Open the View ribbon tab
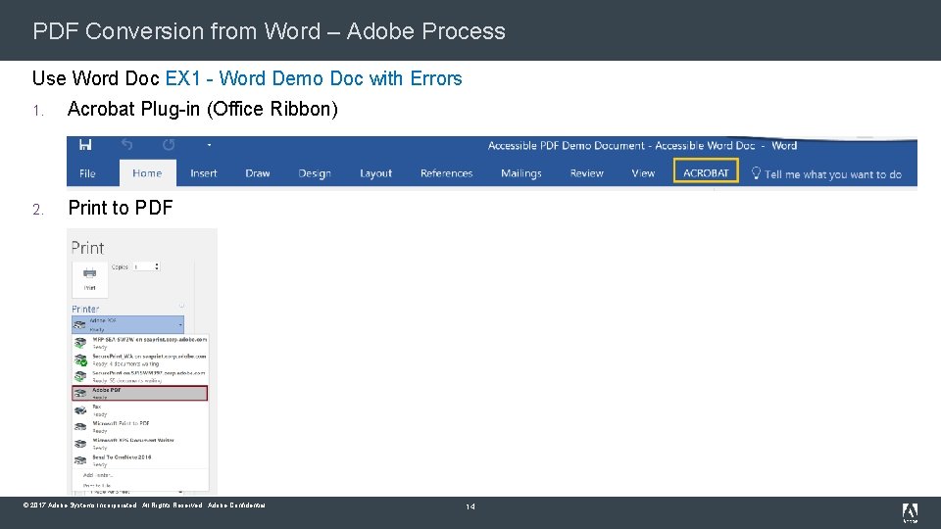Screen dimensions: 941x529 (x=643, y=173)
